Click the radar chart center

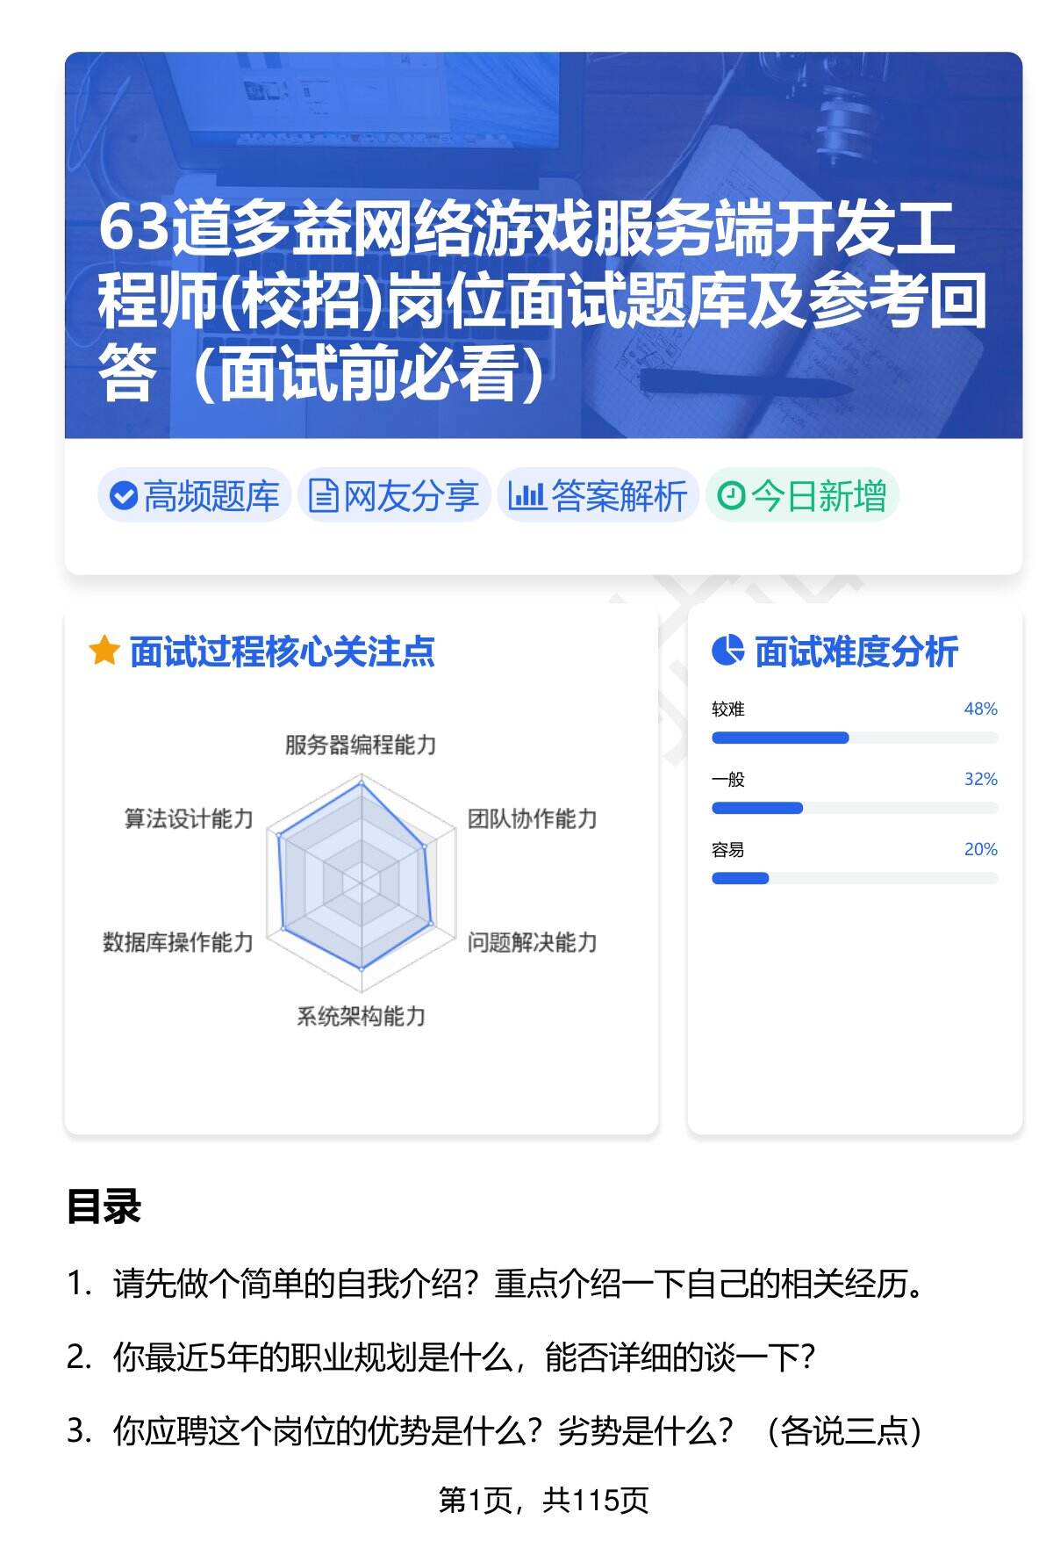[x=361, y=881]
